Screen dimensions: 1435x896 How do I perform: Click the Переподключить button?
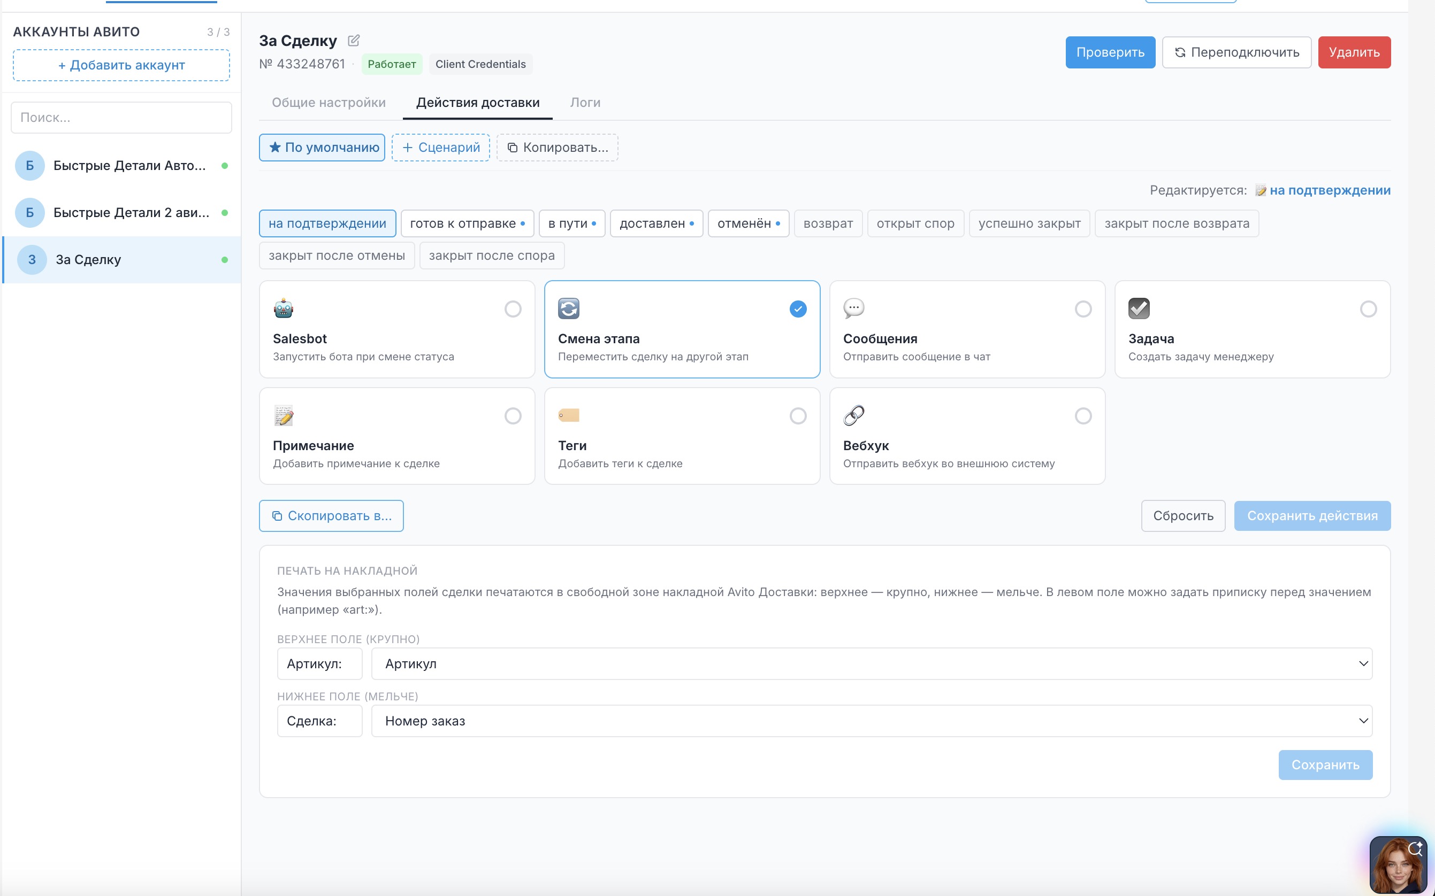click(x=1236, y=52)
